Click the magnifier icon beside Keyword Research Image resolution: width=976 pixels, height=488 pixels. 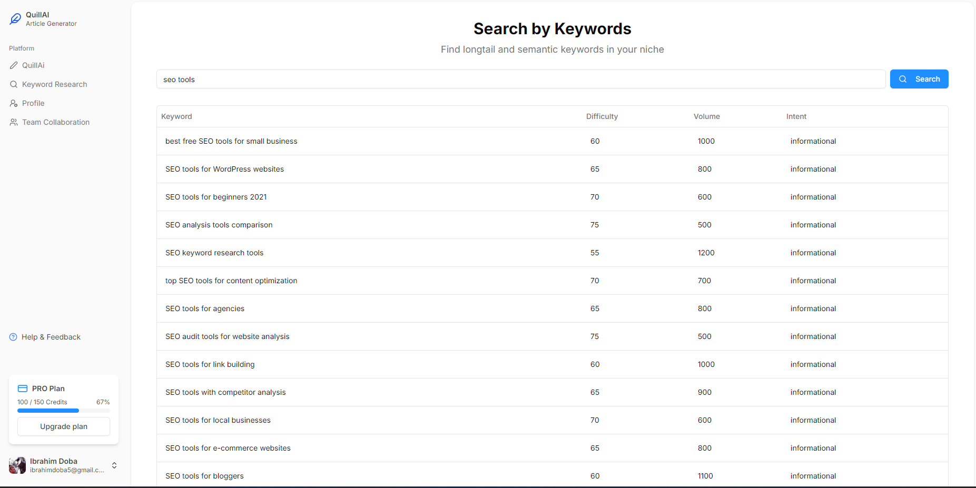pyautogui.click(x=14, y=84)
